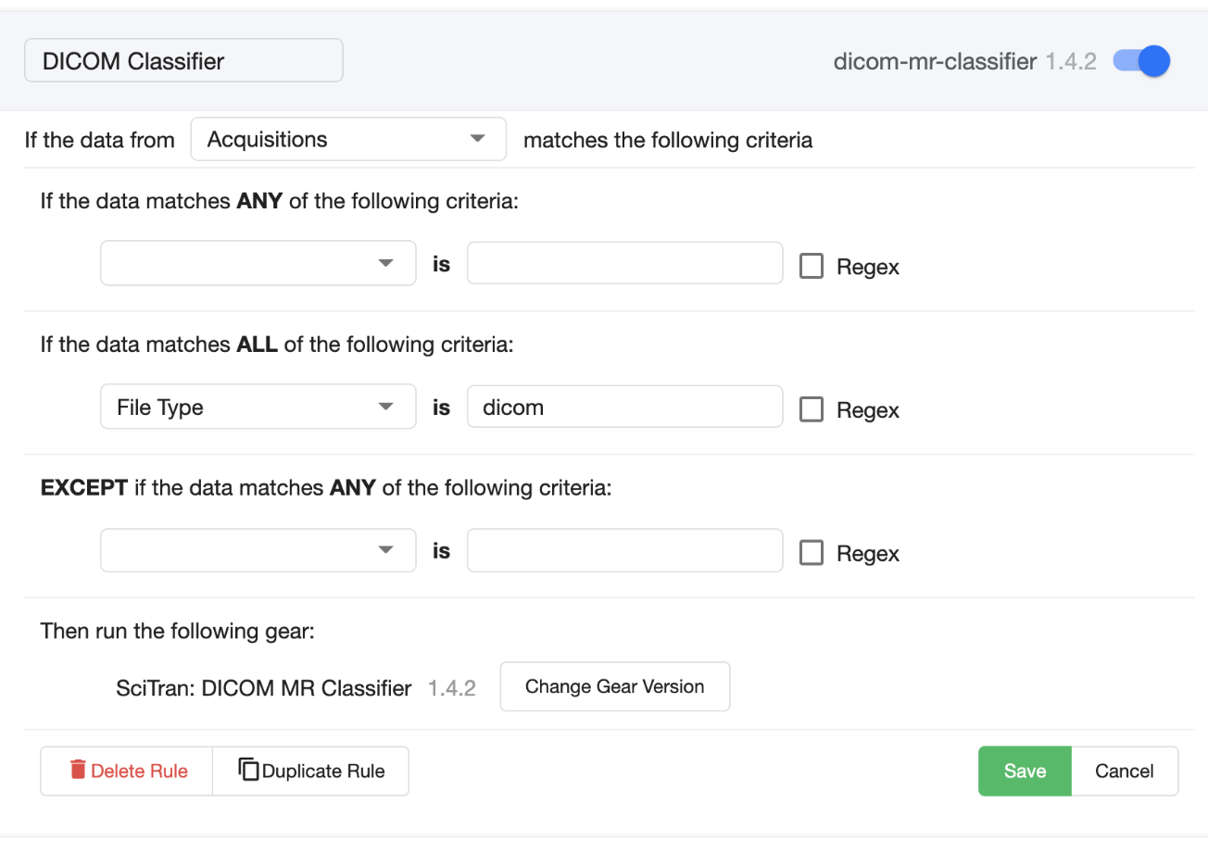Image resolution: width=1208 pixels, height=841 pixels.
Task: Open the Acquisitions data source dropdown
Action: pos(348,140)
